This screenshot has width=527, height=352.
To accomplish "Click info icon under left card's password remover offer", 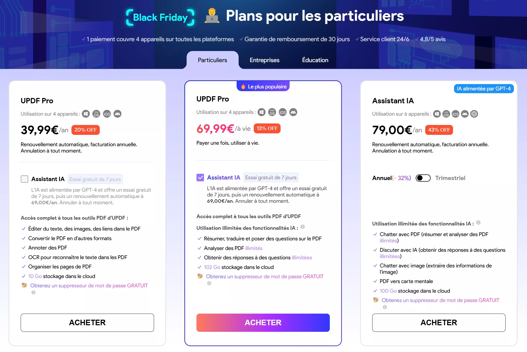I will coord(33,292).
